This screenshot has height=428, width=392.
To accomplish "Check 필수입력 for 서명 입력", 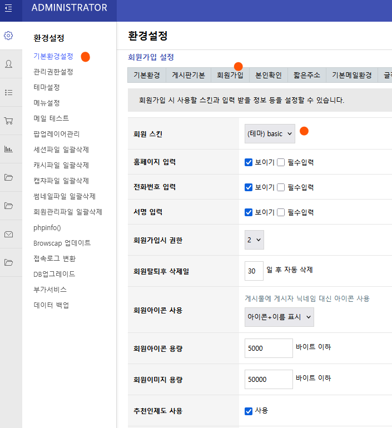I will 281,212.
